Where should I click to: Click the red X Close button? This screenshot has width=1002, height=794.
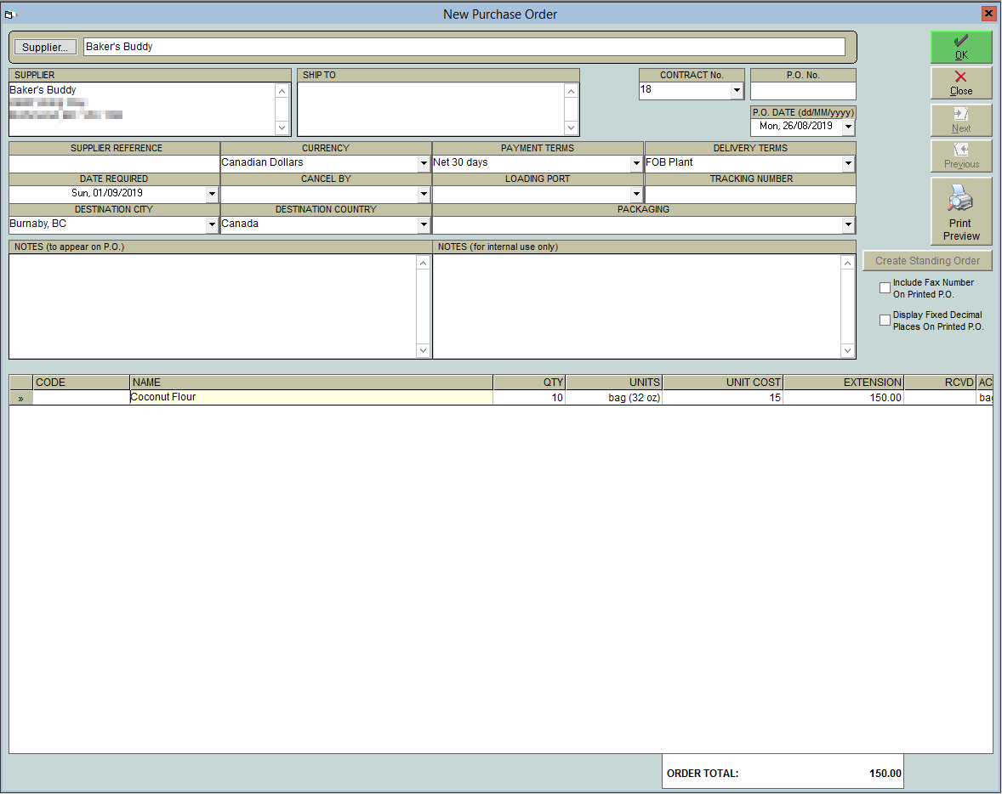(x=961, y=83)
